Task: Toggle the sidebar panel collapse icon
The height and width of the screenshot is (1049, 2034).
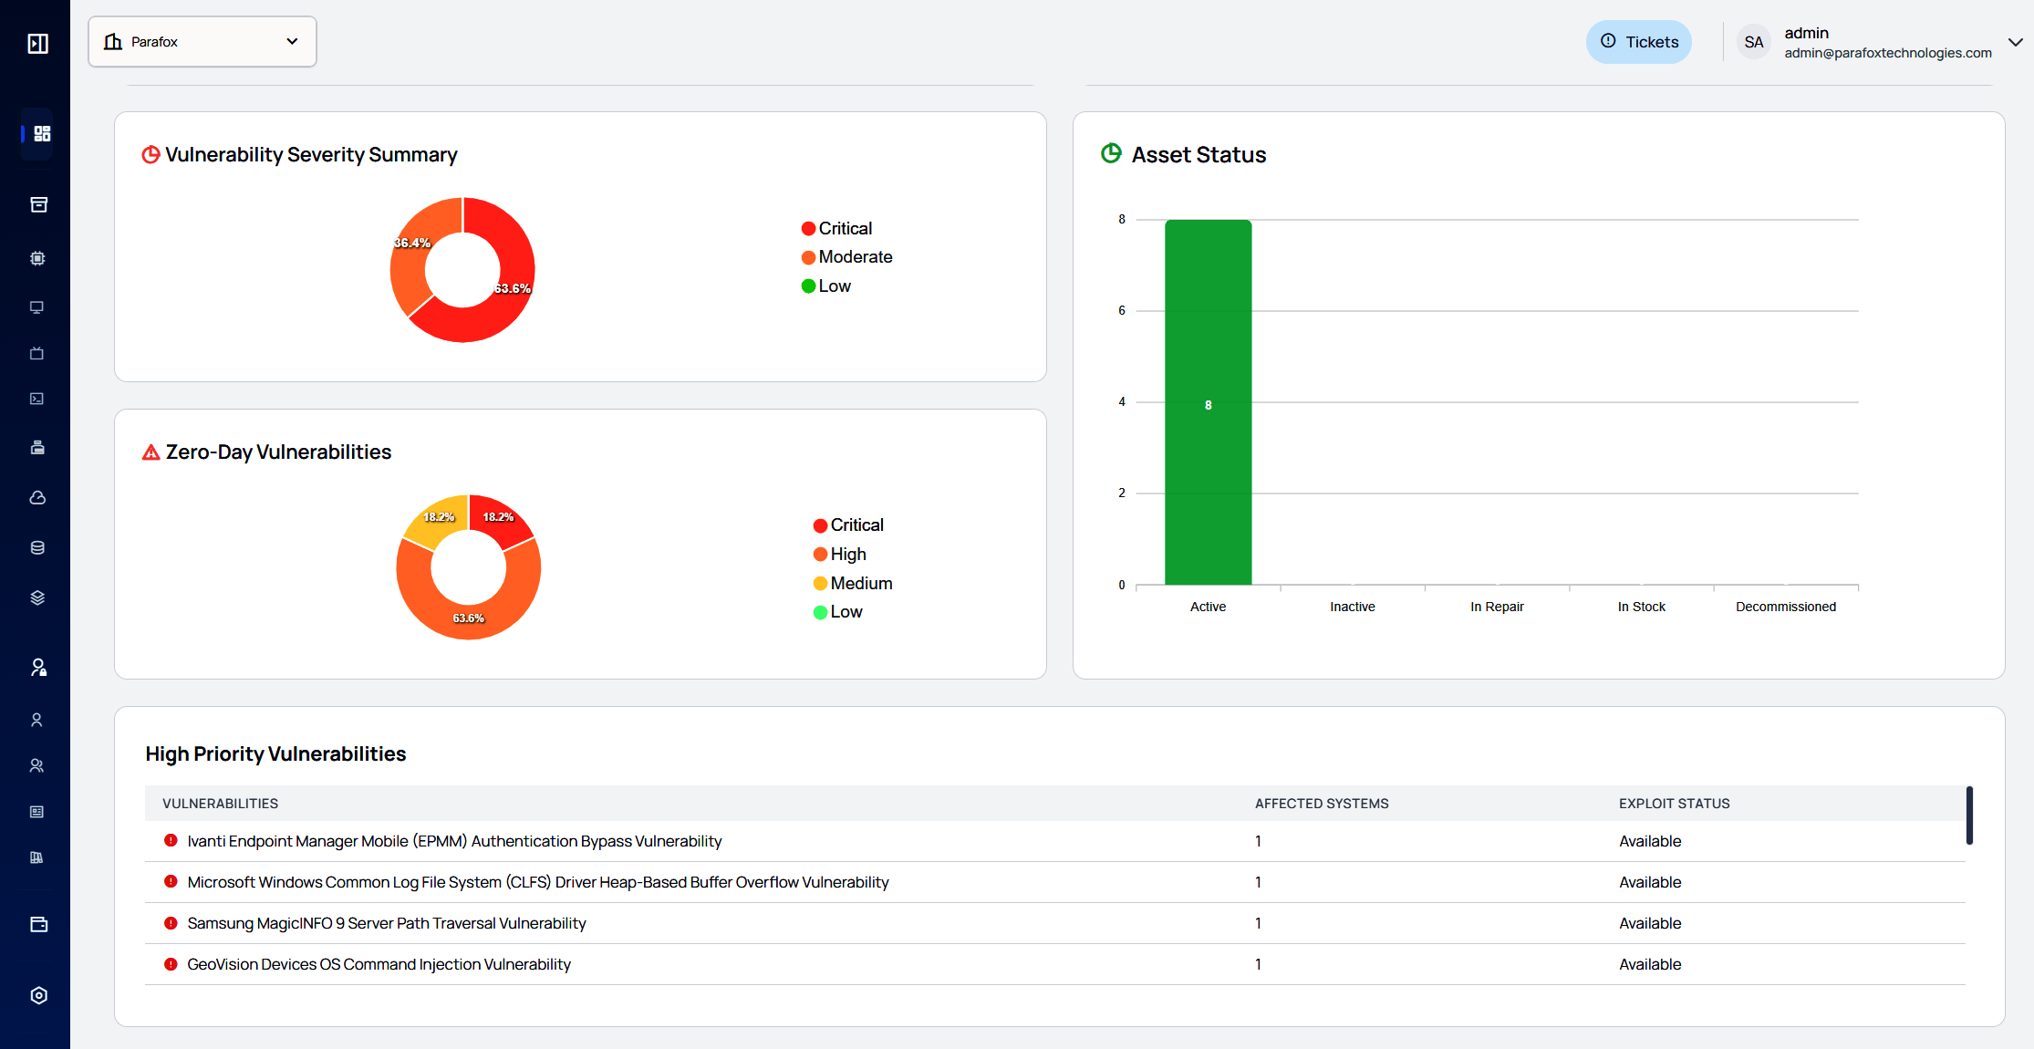Action: 37,43
